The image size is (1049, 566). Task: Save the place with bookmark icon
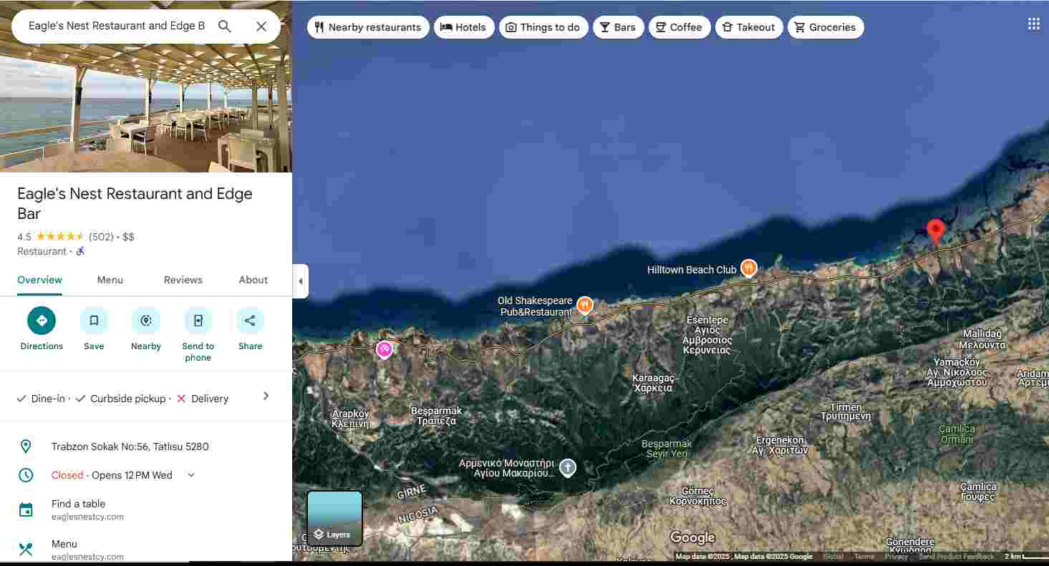94,321
